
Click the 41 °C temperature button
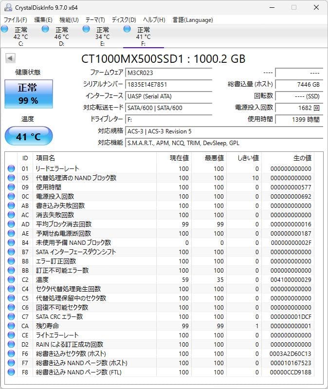[29, 136]
